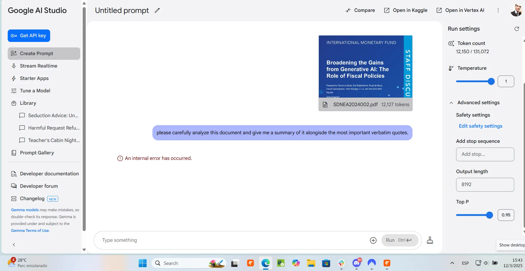Click the clear chat broom icon

click(x=430, y=240)
